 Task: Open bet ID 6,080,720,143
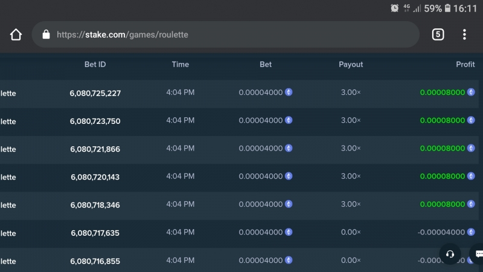(95, 177)
